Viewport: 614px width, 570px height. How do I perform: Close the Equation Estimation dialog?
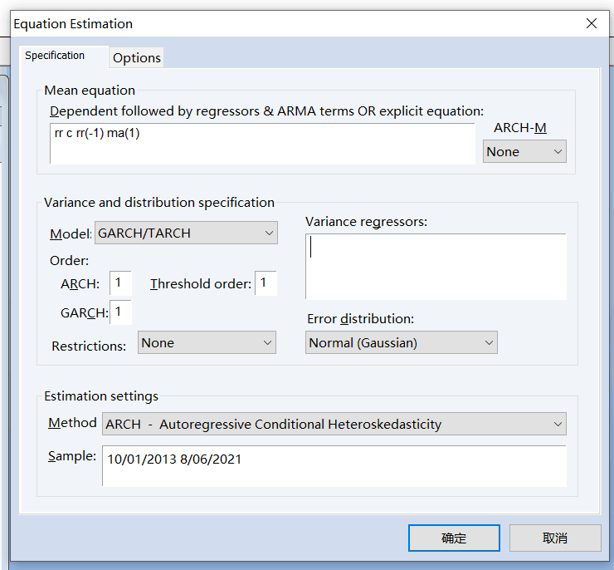pos(592,24)
